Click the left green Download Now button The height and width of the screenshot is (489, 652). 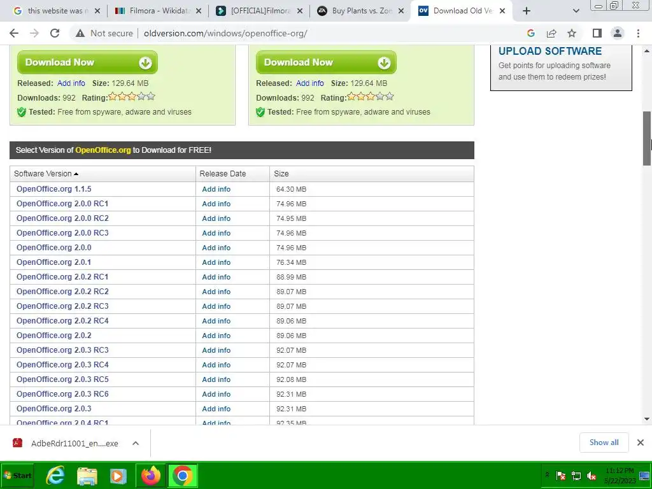(87, 62)
